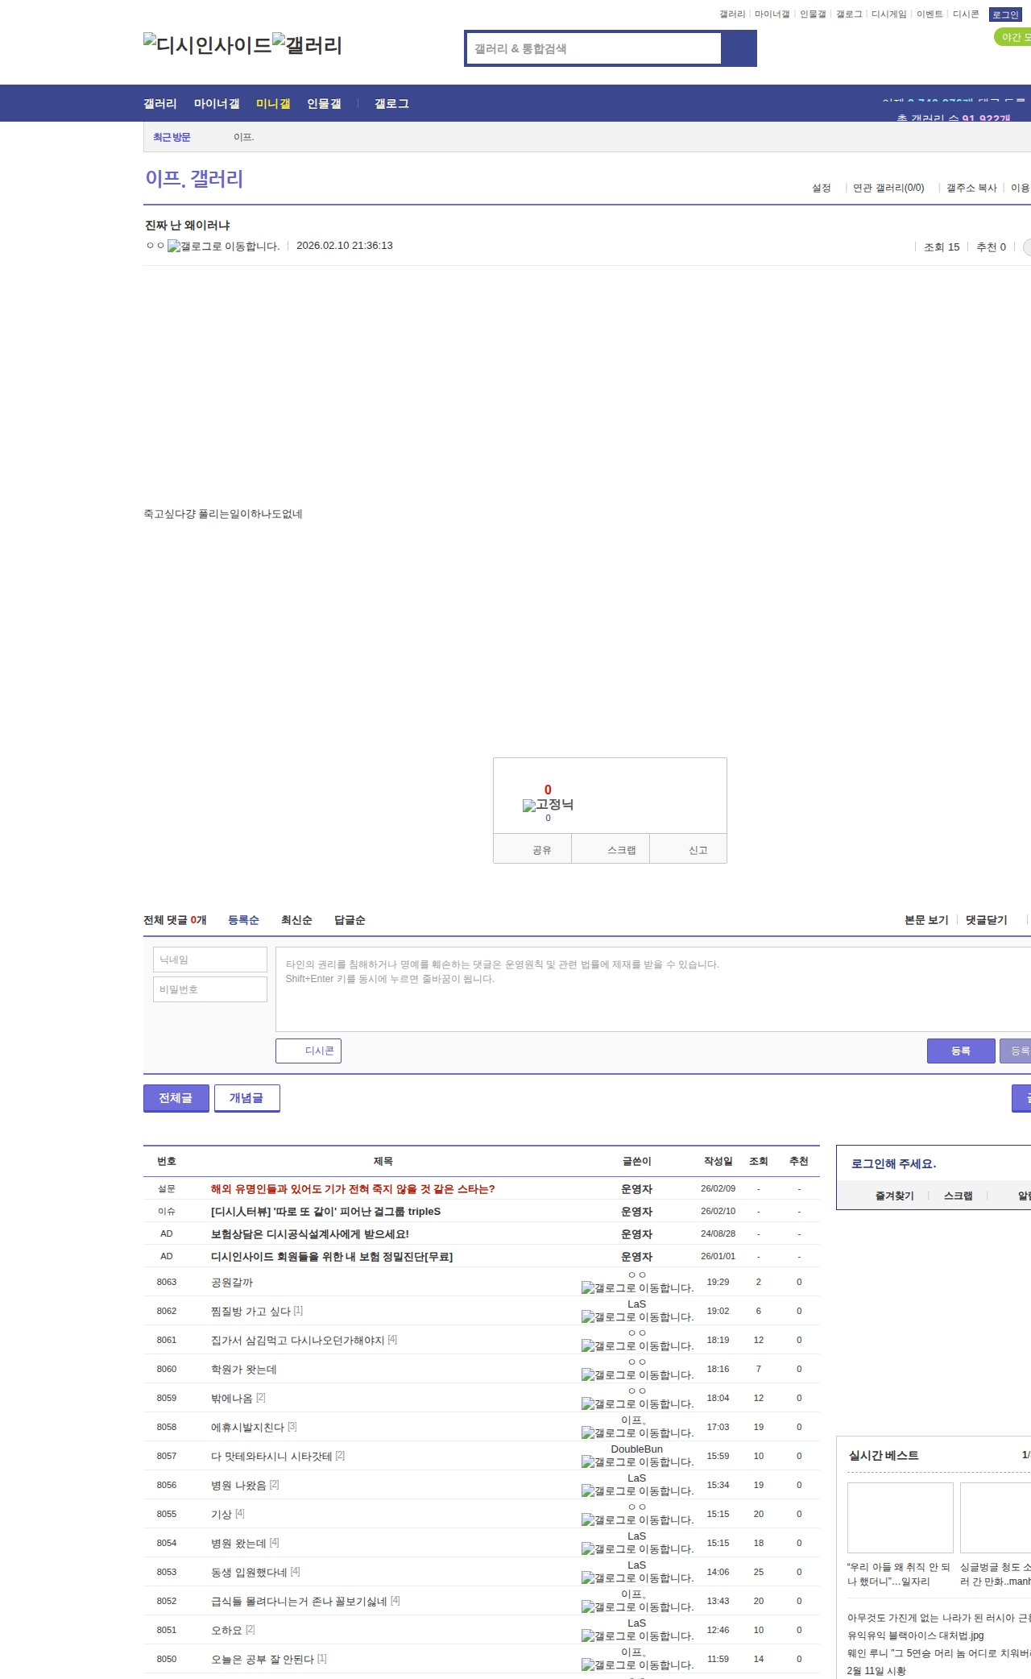Focus the 닉네임 input field
The image size is (1031, 1679).
pyautogui.click(x=210, y=960)
